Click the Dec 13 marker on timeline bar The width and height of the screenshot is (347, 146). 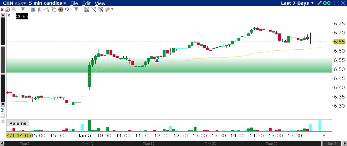tap(87, 144)
